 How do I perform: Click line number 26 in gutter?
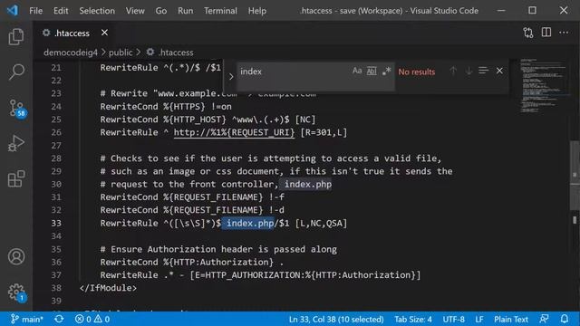coord(56,132)
